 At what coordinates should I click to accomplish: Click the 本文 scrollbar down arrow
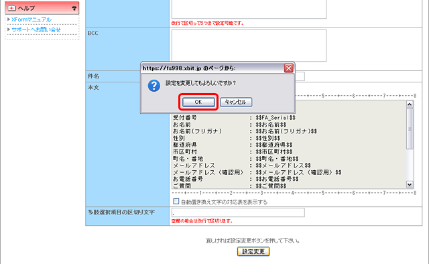tap(410, 185)
